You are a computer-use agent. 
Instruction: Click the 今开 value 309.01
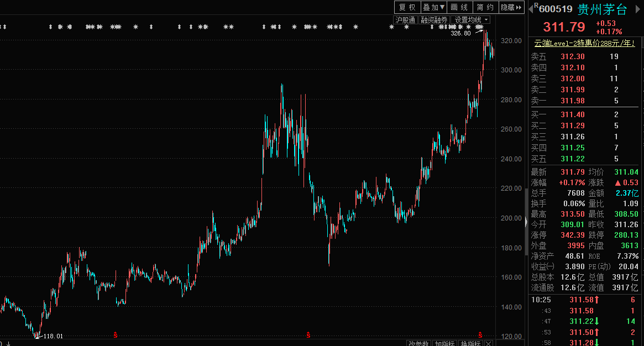[x=573, y=225]
